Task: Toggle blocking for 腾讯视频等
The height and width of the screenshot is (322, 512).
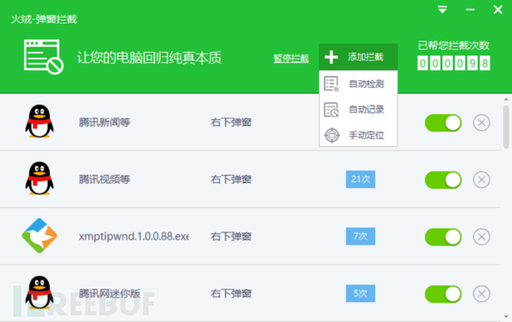Action: [443, 180]
